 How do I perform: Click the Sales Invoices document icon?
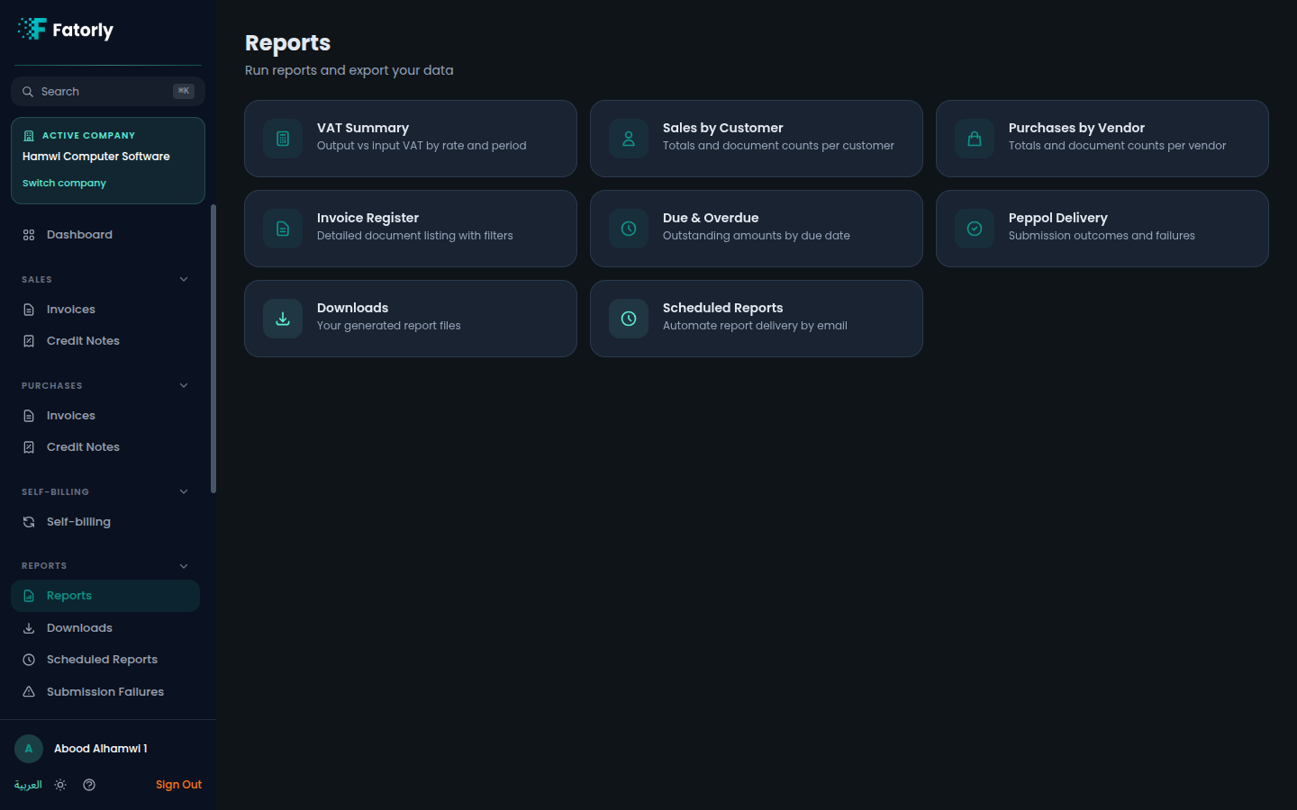pos(29,310)
